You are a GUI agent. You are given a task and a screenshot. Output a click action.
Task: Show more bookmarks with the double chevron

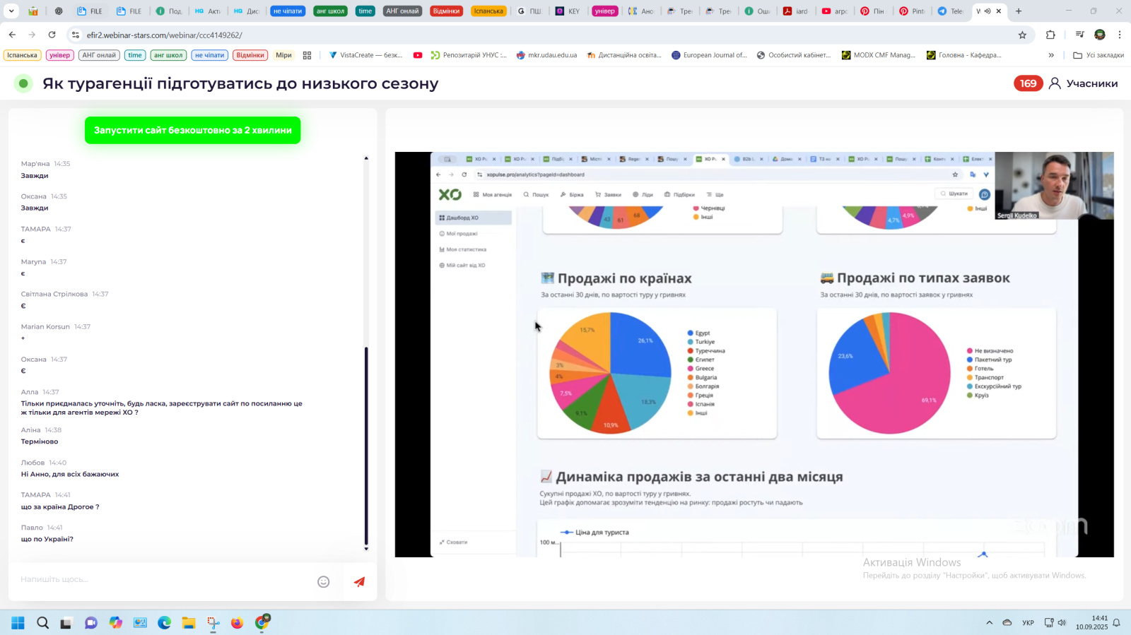[x=1051, y=55]
